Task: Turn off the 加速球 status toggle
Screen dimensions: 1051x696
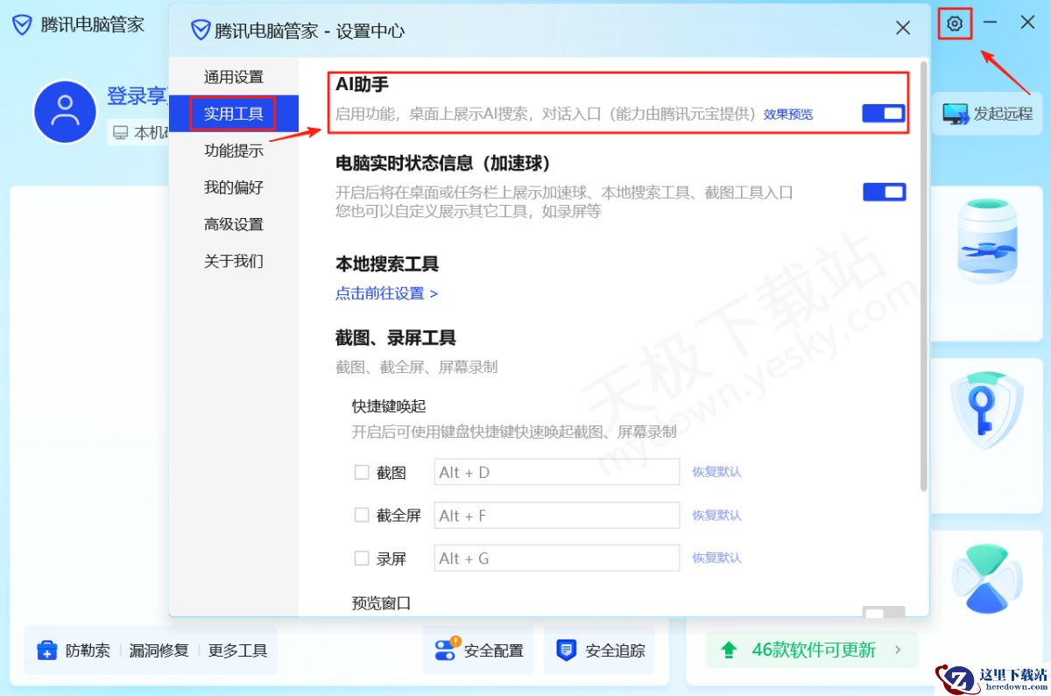Action: click(884, 192)
